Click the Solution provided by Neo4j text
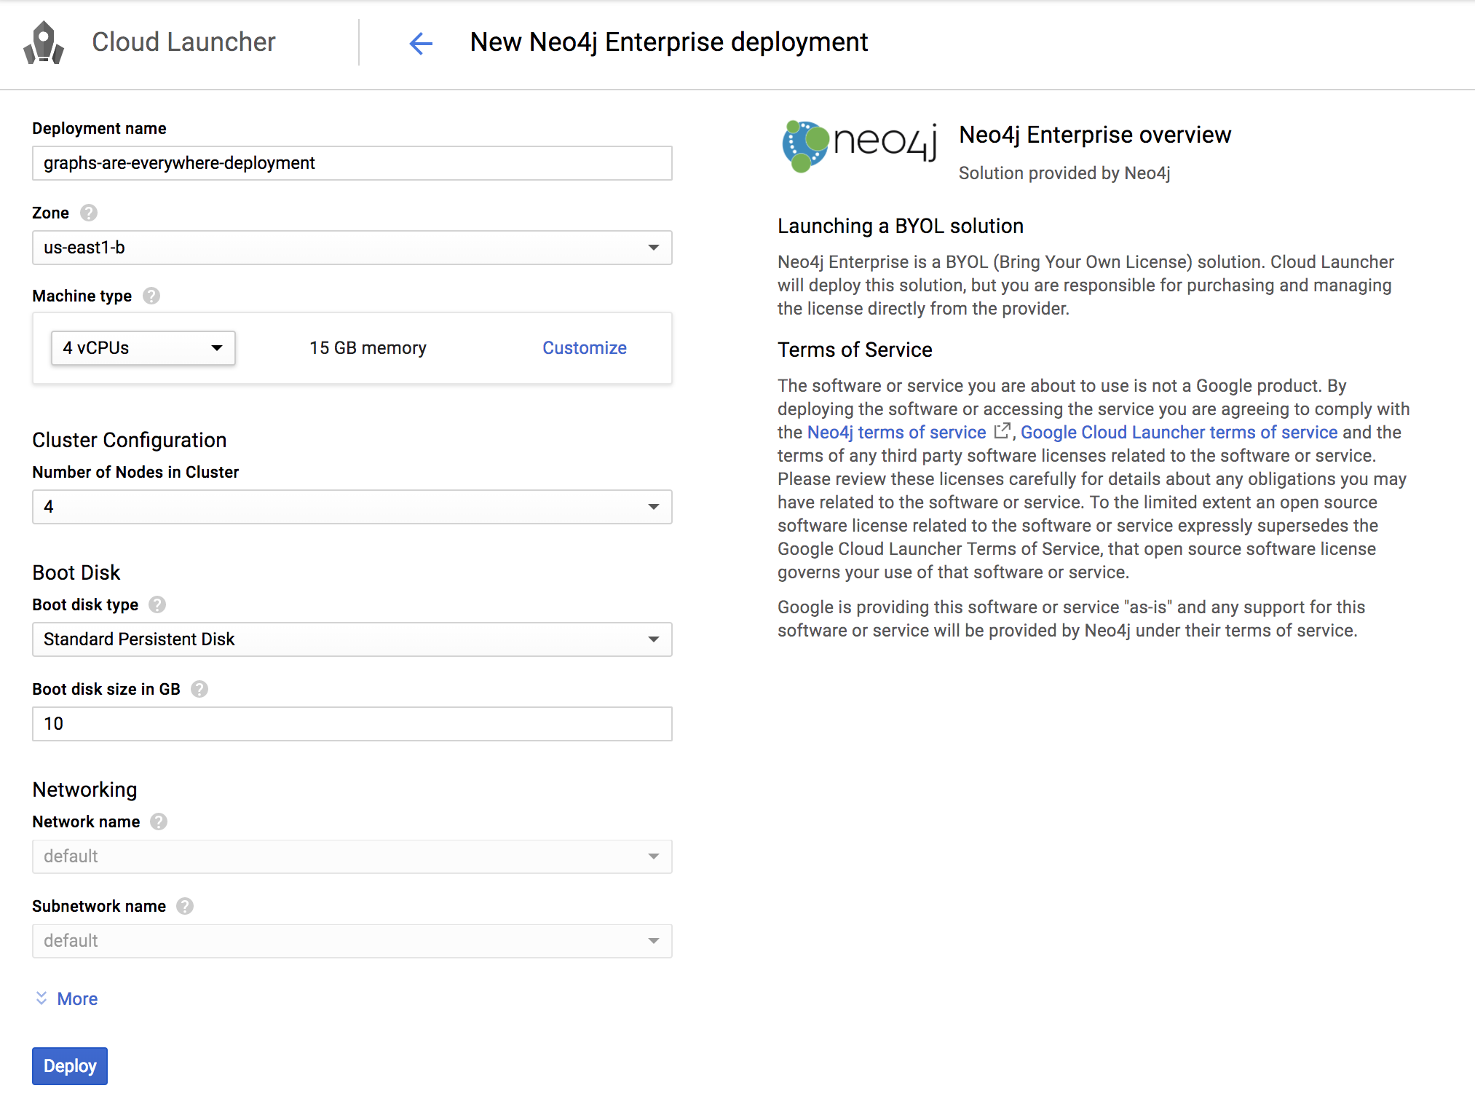The height and width of the screenshot is (1107, 1475). 1064,173
